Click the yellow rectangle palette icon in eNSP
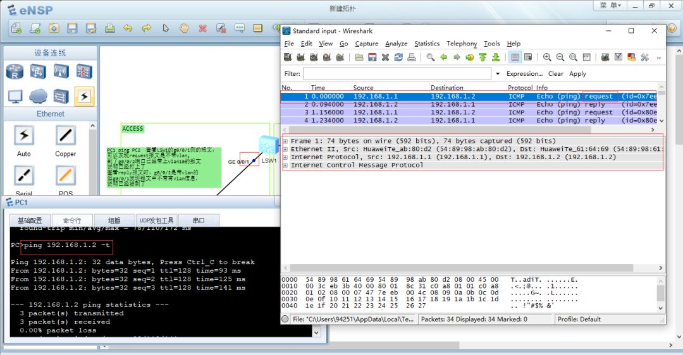The height and width of the screenshot is (355, 683). (258, 28)
